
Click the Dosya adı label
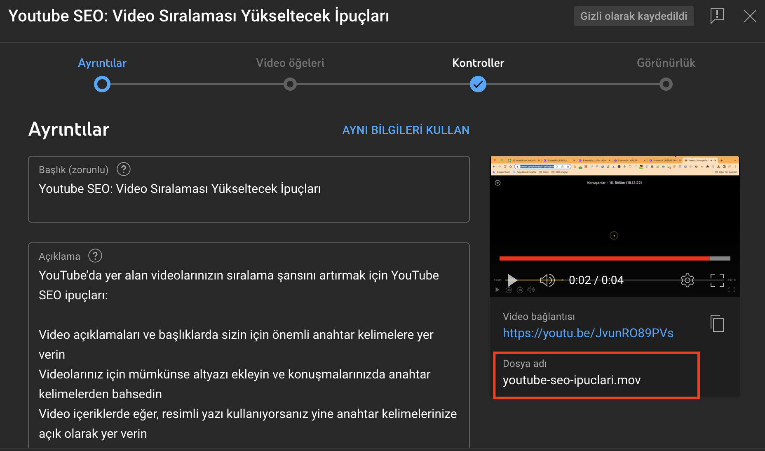point(525,364)
